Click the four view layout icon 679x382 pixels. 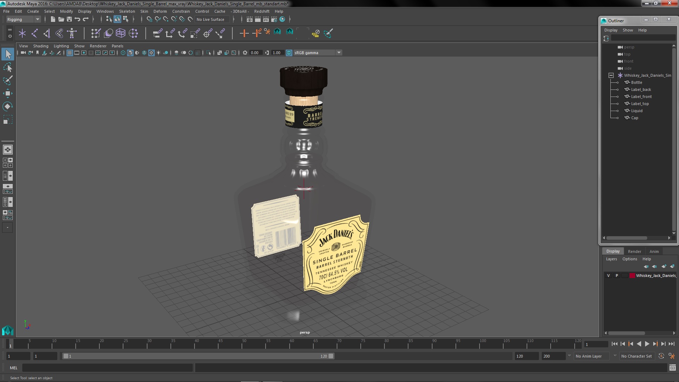[8, 163]
